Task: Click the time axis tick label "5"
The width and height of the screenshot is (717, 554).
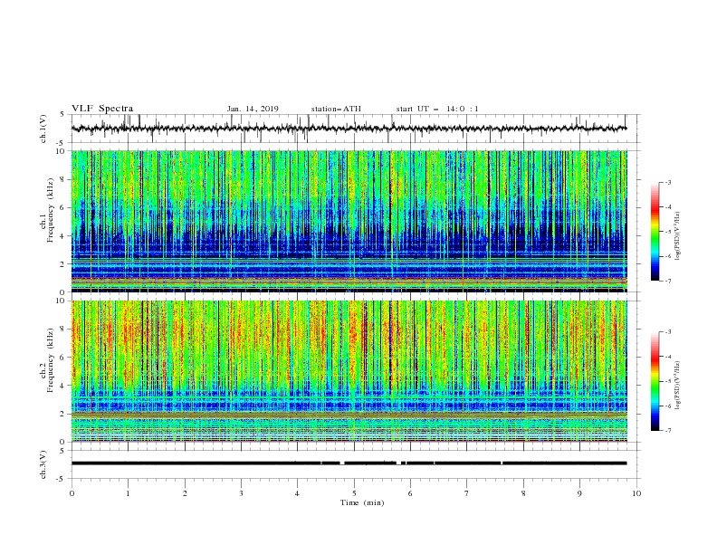Action: 354,493
